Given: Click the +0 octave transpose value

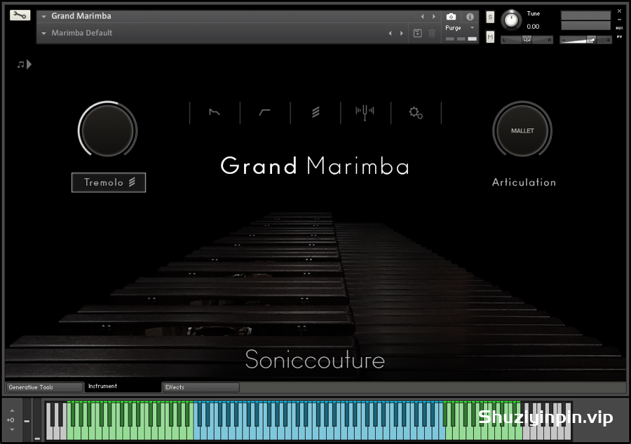Looking at the screenshot, I should pyautogui.click(x=11, y=420).
